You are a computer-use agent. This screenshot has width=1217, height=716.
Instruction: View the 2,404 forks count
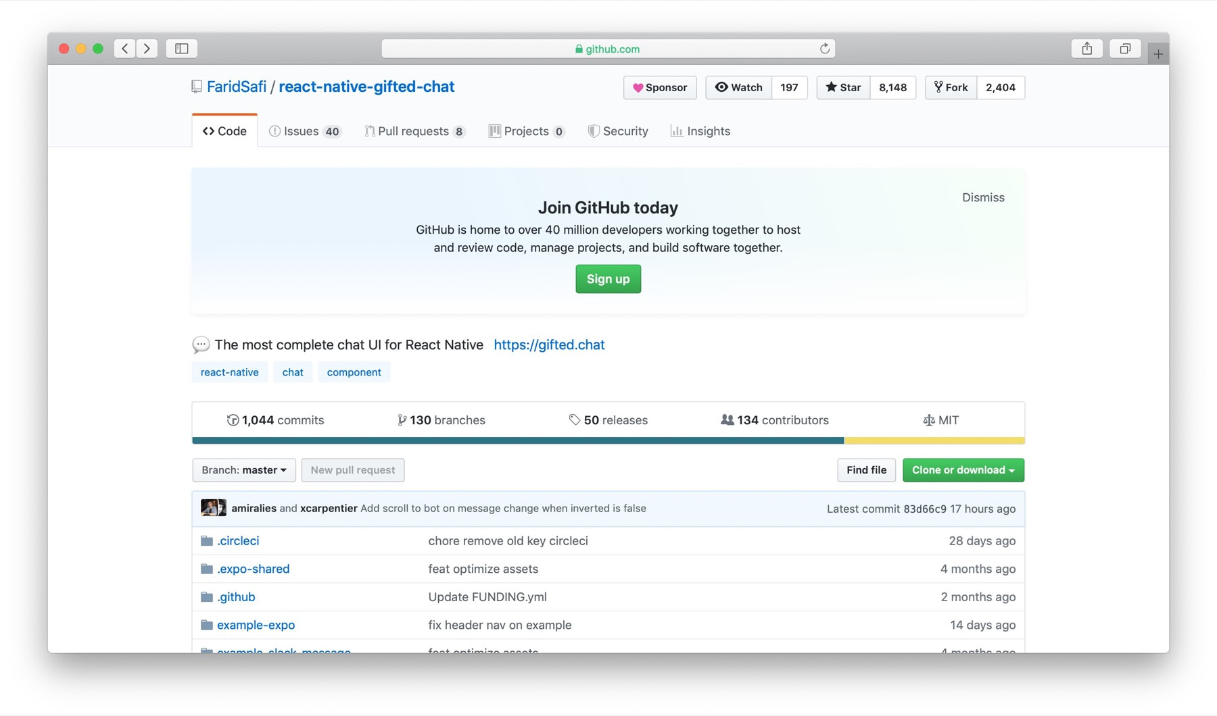tap(1001, 87)
